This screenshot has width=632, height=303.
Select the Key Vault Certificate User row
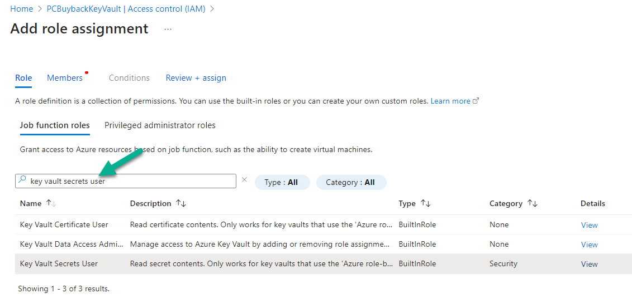pyautogui.click(x=323, y=224)
